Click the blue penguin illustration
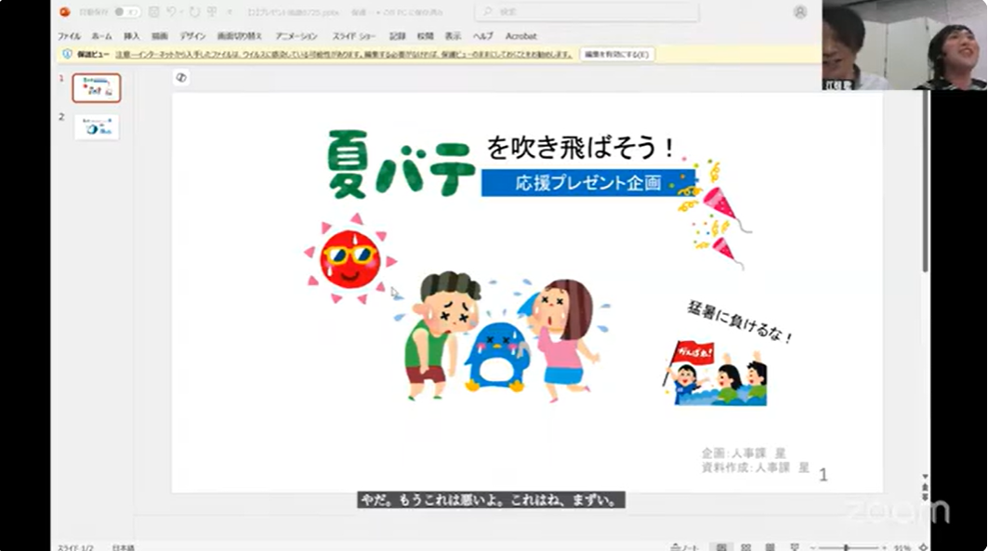The height and width of the screenshot is (551, 988). (497, 357)
